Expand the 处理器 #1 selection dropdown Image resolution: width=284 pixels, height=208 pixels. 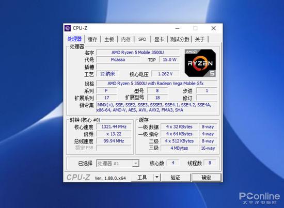tap(135, 164)
